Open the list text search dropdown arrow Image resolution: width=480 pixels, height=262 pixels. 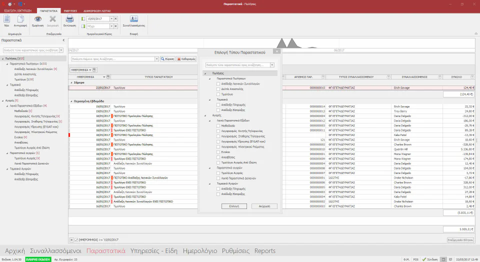click(156, 59)
